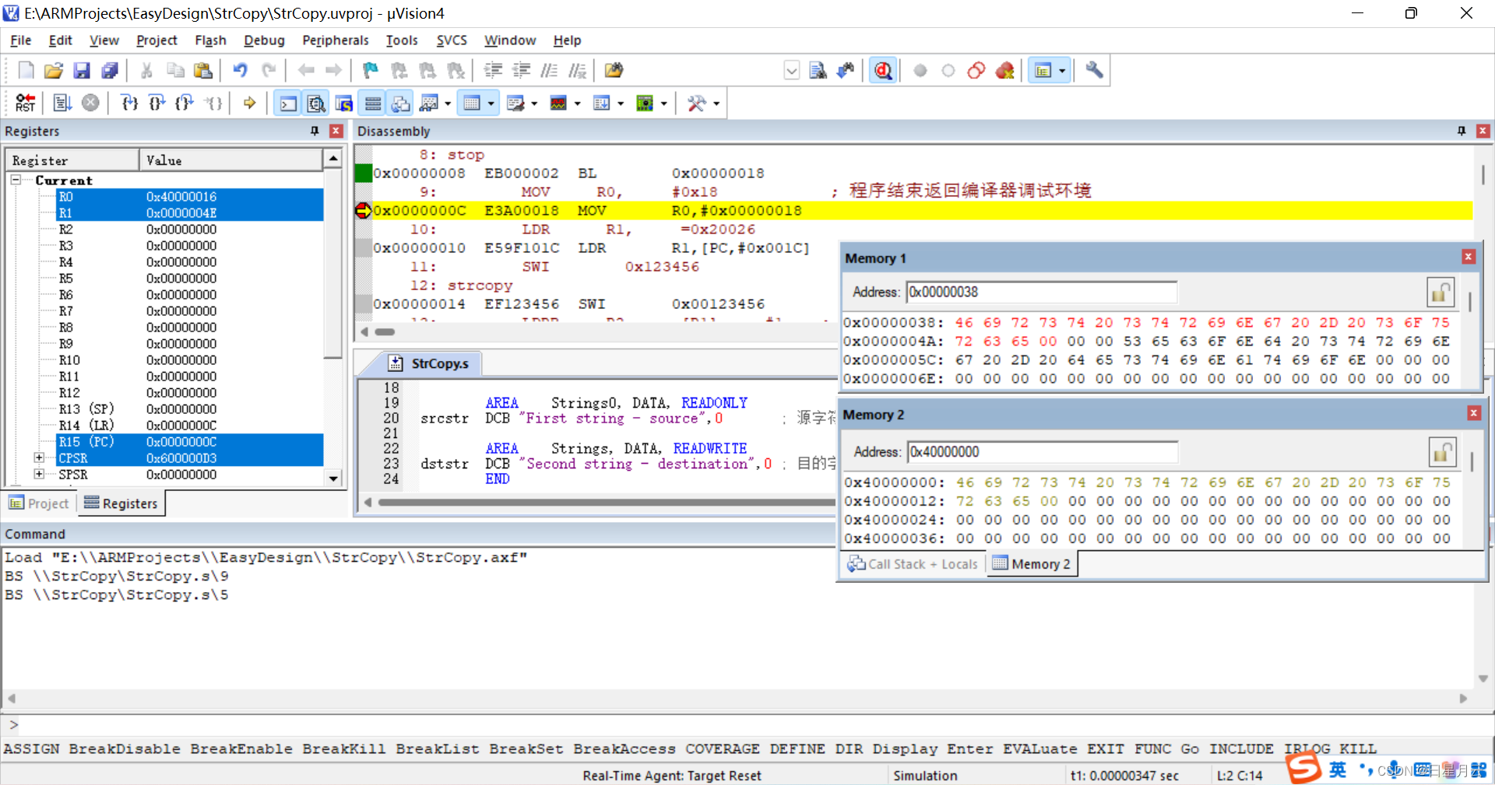The image size is (1495, 785).
Task: Click the Start/Stop Debug Session magnifier icon
Action: pos(883,71)
